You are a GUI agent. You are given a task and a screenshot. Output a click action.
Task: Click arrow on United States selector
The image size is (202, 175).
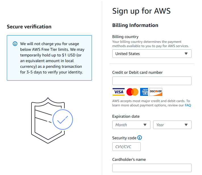click(186, 54)
